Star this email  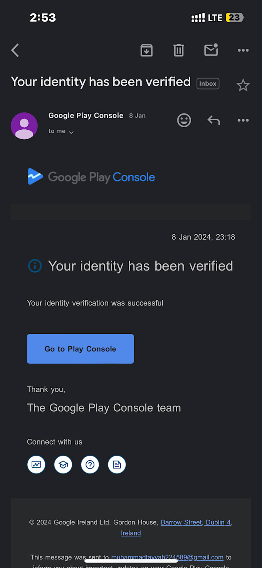tap(243, 85)
